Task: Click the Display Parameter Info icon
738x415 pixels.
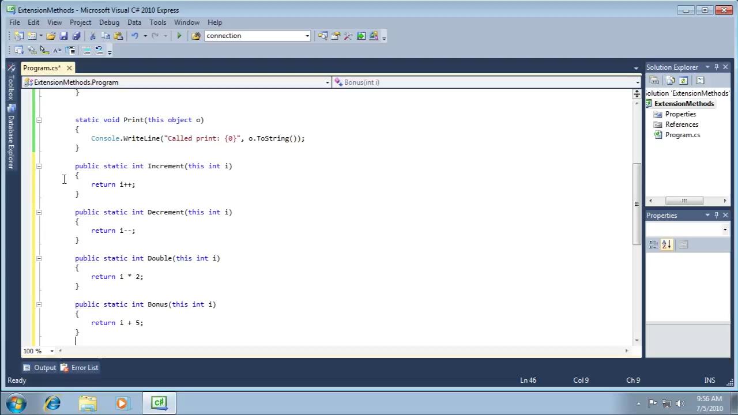Action: (x=32, y=51)
